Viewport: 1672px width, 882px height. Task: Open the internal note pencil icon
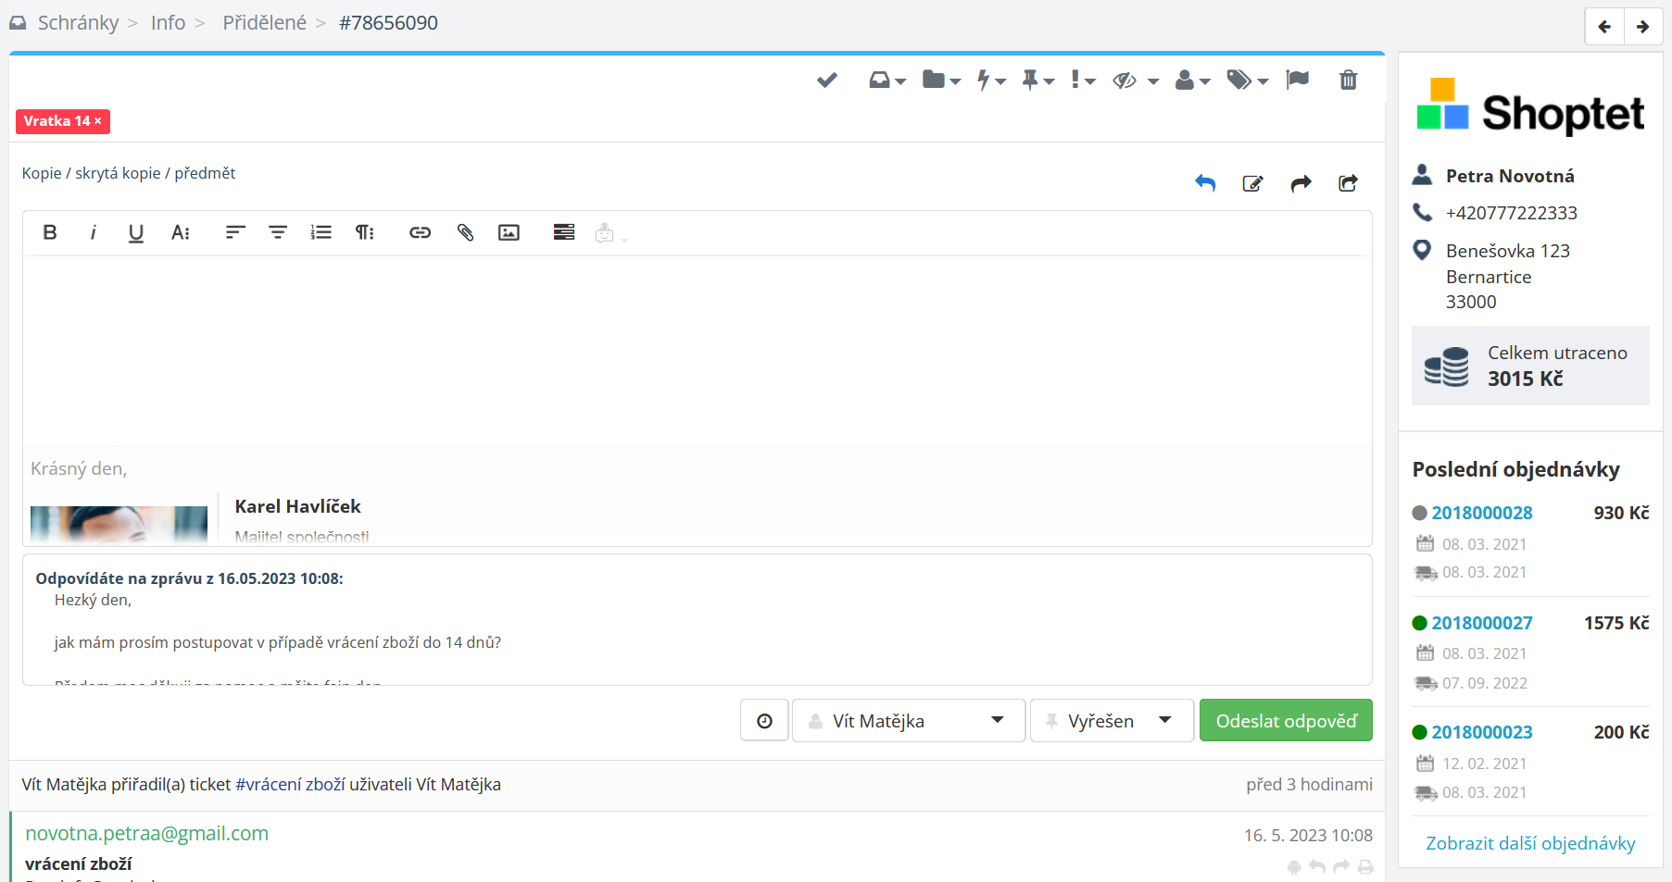coord(1252,183)
